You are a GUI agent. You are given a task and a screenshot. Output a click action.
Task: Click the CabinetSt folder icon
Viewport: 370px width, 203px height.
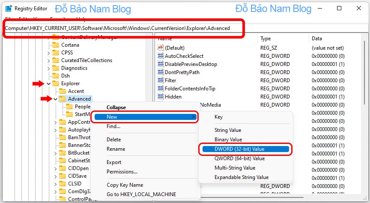[x=63, y=161]
